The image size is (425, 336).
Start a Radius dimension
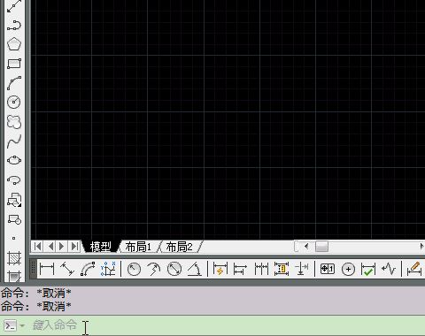(x=134, y=270)
